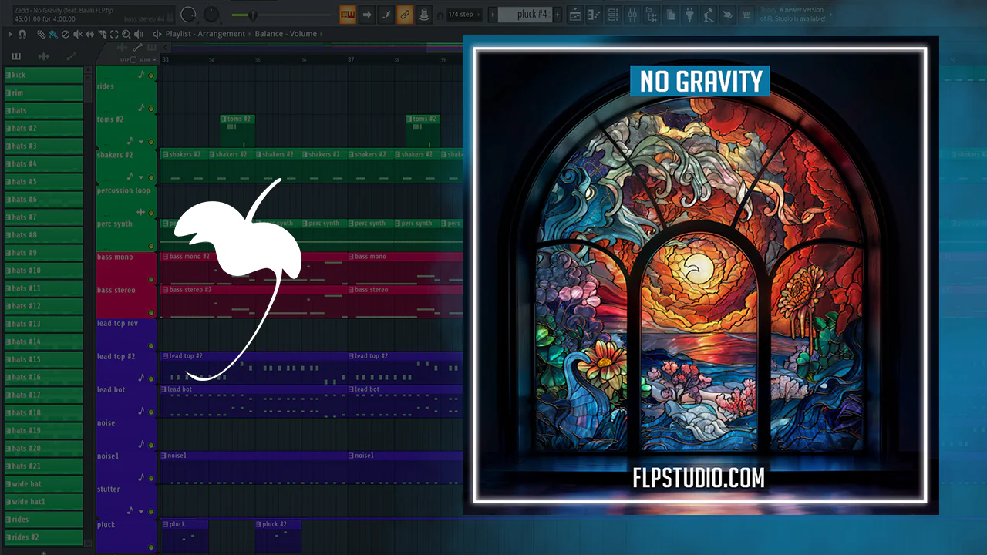Enable typing keyboard to piano
Viewport: 987px width, 555px height.
coord(348,15)
